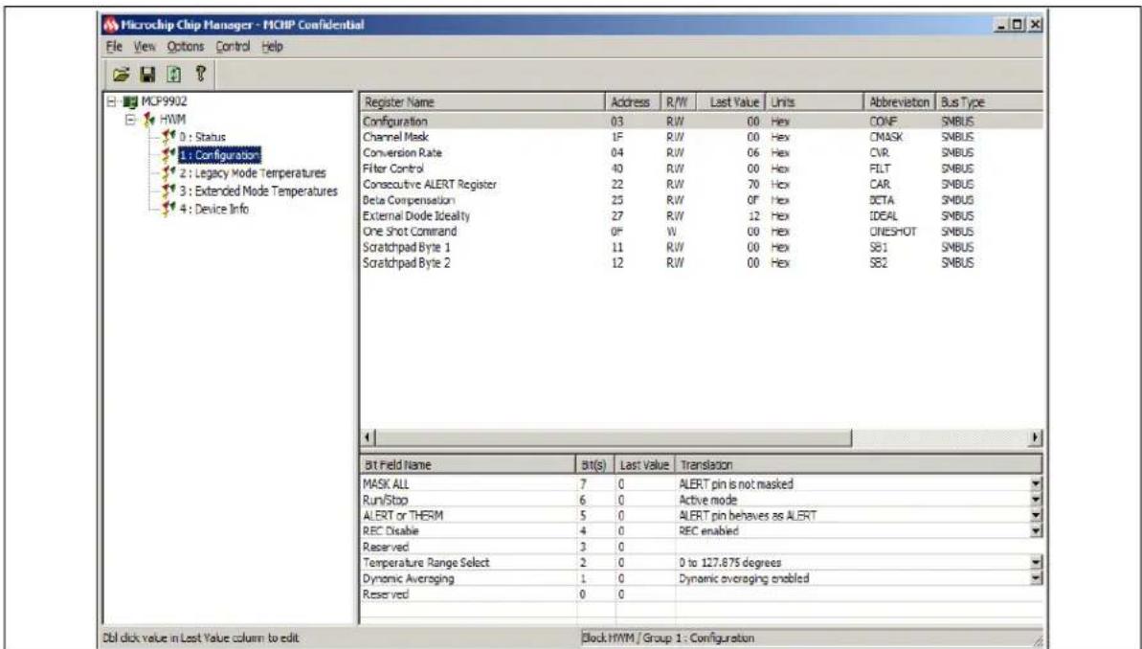Open the File menu
This screenshot has width=1142, height=649.
tap(114, 47)
